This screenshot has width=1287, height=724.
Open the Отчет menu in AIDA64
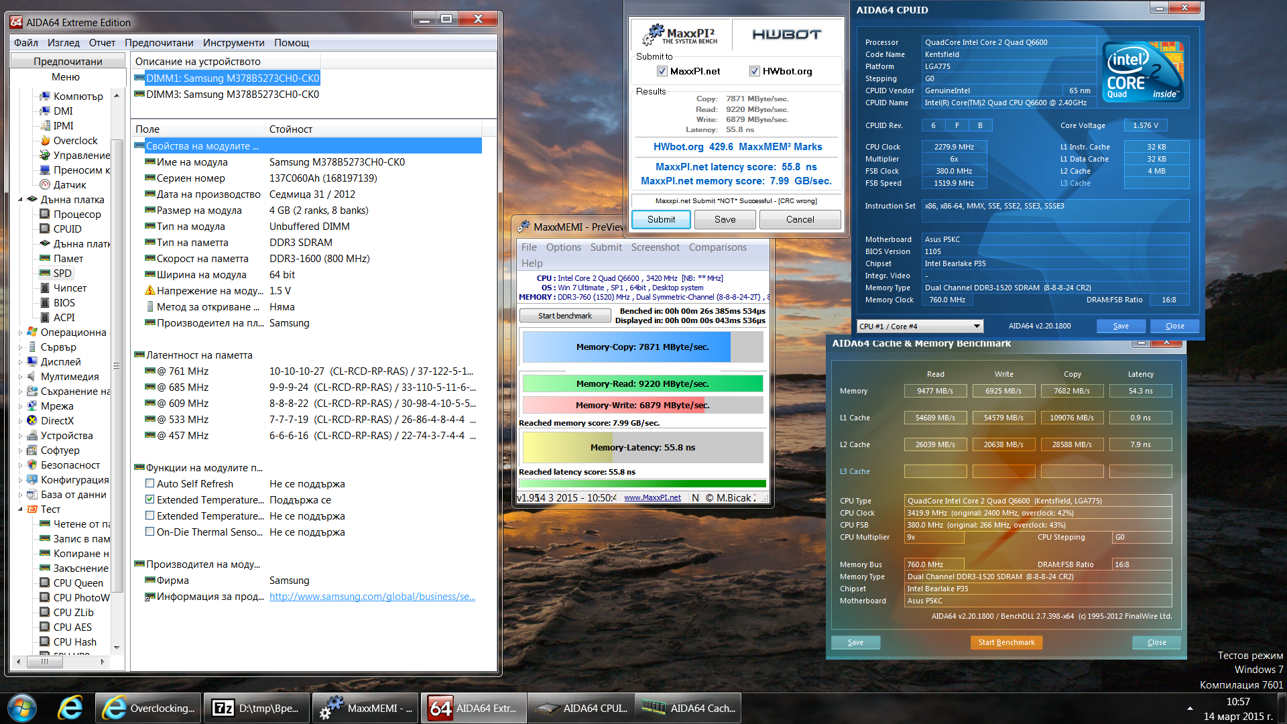[x=102, y=43]
